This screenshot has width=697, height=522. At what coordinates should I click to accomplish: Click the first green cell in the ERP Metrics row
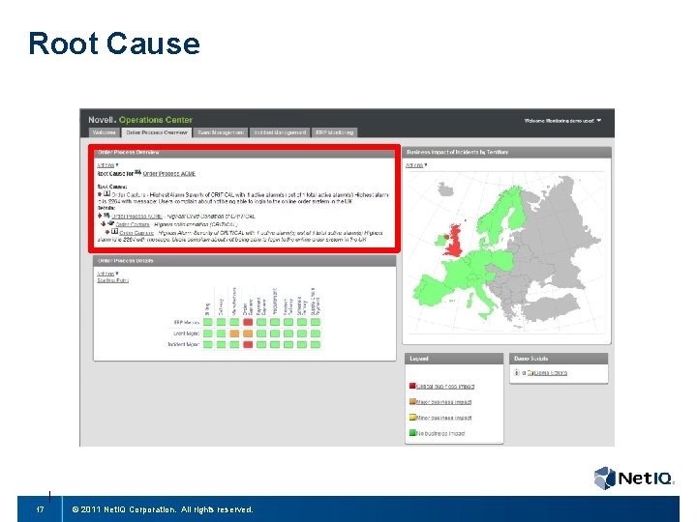207,322
